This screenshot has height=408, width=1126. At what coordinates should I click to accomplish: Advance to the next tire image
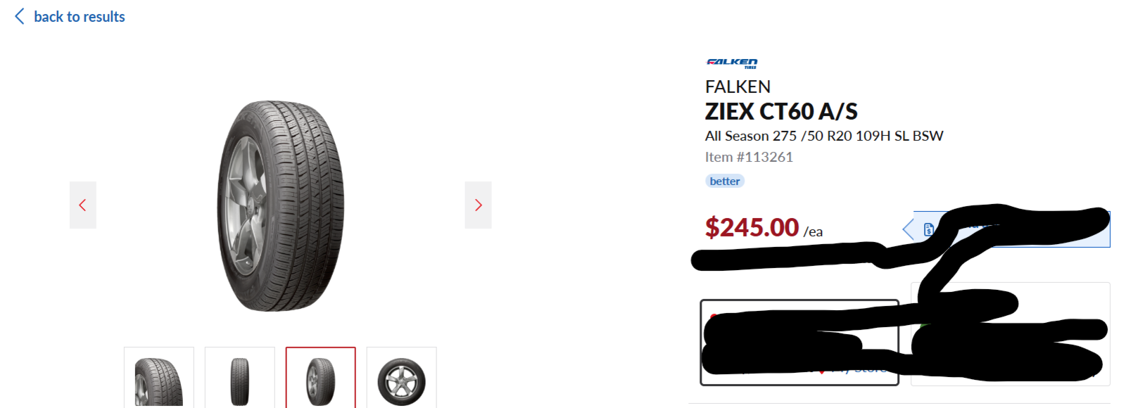(x=478, y=205)
